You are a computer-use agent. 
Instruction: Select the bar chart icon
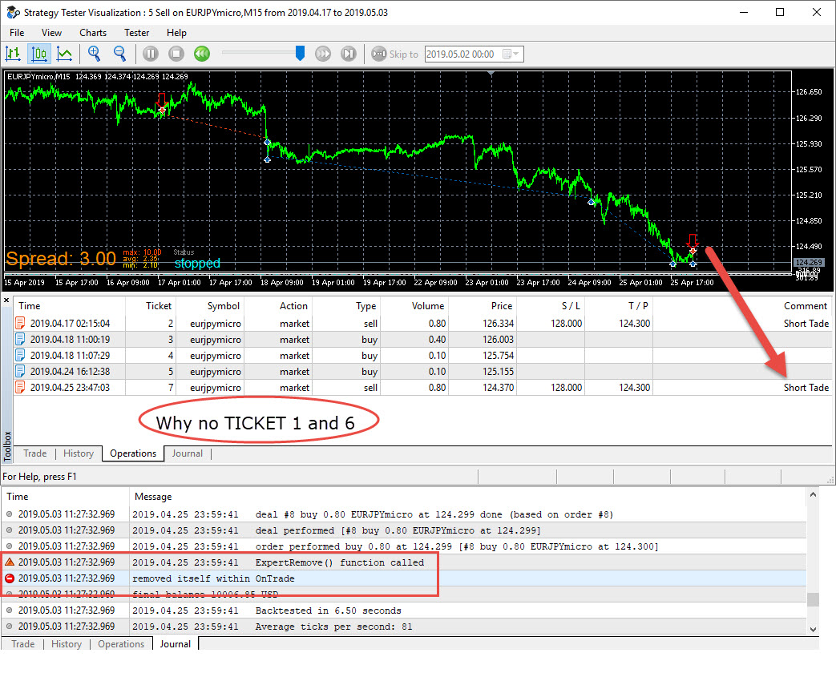click(13, 54)
